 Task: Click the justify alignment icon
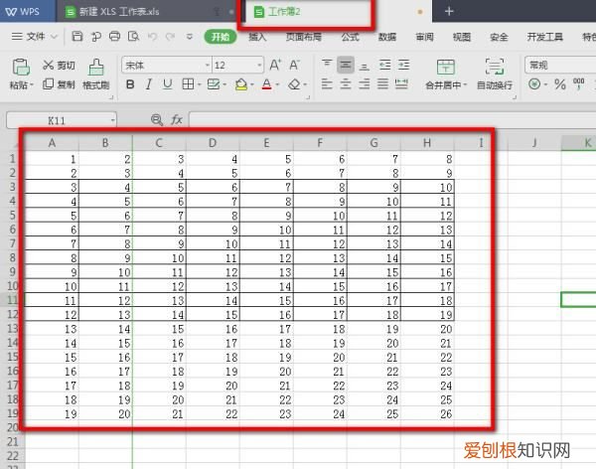(x=382, y=84)
